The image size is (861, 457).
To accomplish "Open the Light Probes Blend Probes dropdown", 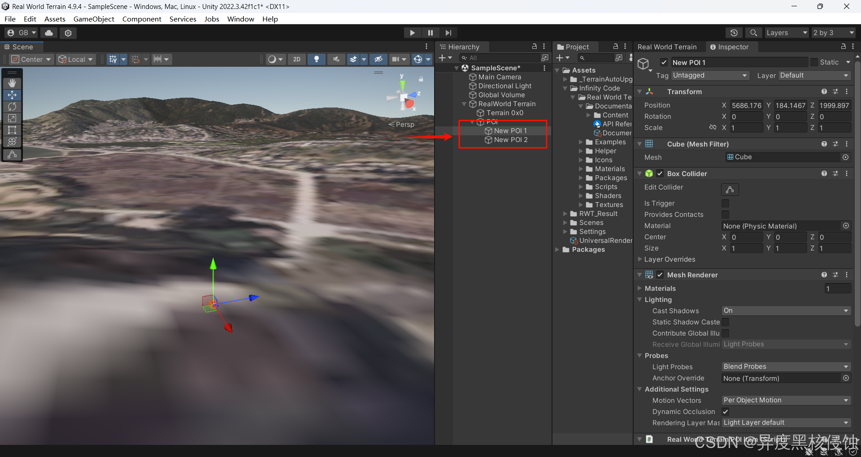I will [x=786, y=366].
